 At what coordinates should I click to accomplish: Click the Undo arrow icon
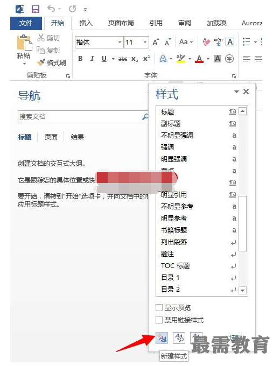51,9
